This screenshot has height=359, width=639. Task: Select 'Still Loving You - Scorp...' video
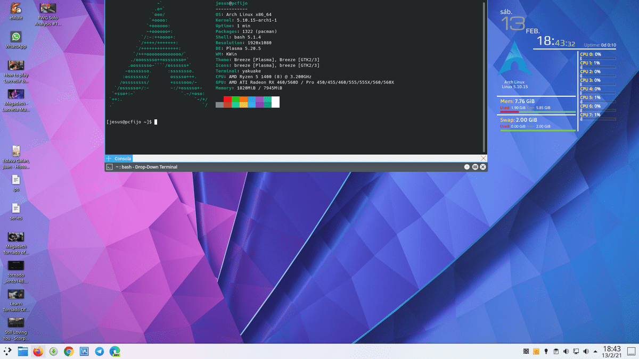pos(16,329)
